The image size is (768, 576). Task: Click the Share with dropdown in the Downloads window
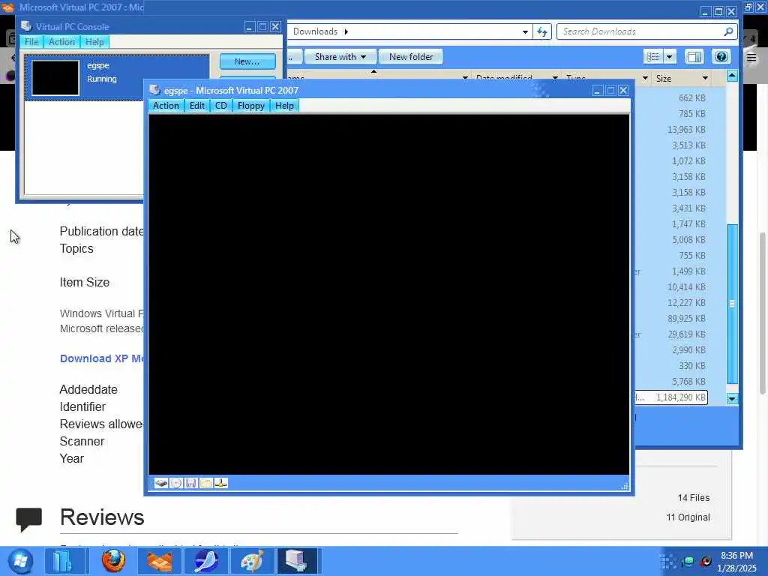click(x=340, y=57)
